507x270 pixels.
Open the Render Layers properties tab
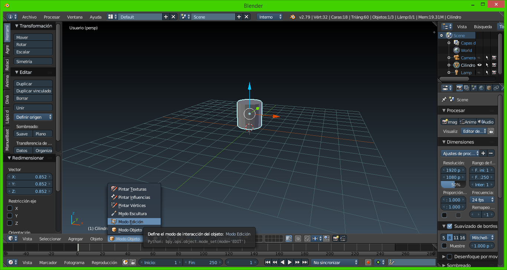click(x=467, y=88)
